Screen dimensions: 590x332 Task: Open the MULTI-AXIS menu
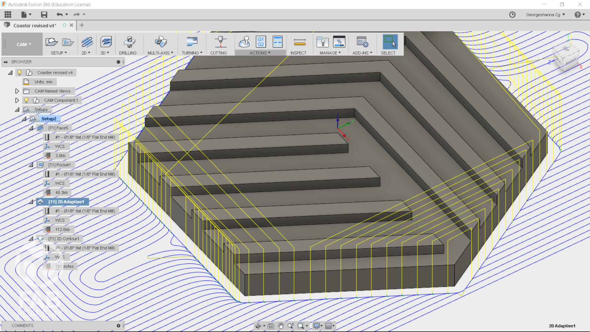coord(160,53)
